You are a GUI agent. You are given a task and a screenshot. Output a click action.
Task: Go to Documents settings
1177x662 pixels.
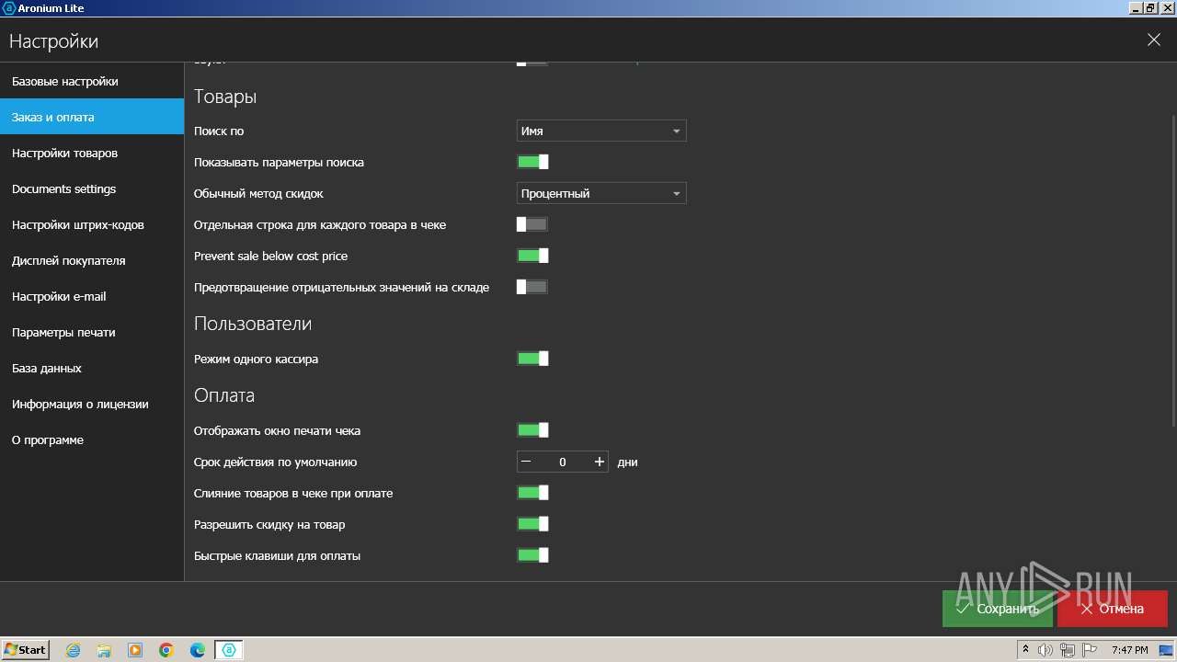click(92, 188)
